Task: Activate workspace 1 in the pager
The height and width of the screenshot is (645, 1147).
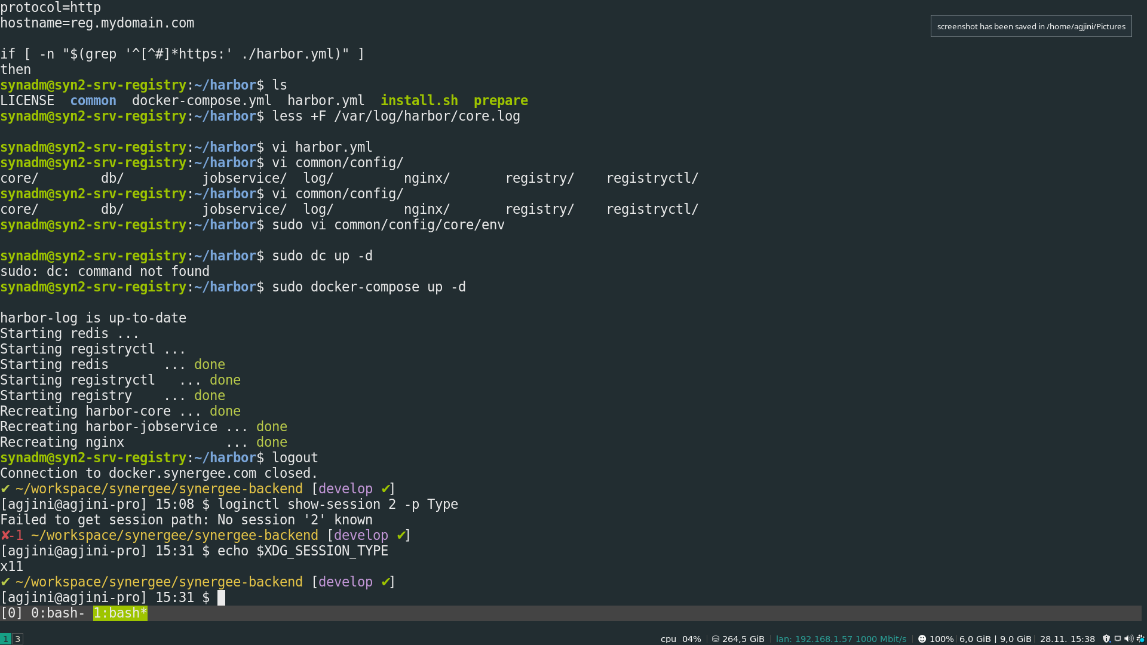Action: point(6,638)
